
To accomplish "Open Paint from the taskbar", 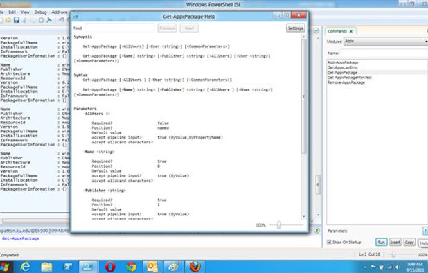I will tap(173, 267).
